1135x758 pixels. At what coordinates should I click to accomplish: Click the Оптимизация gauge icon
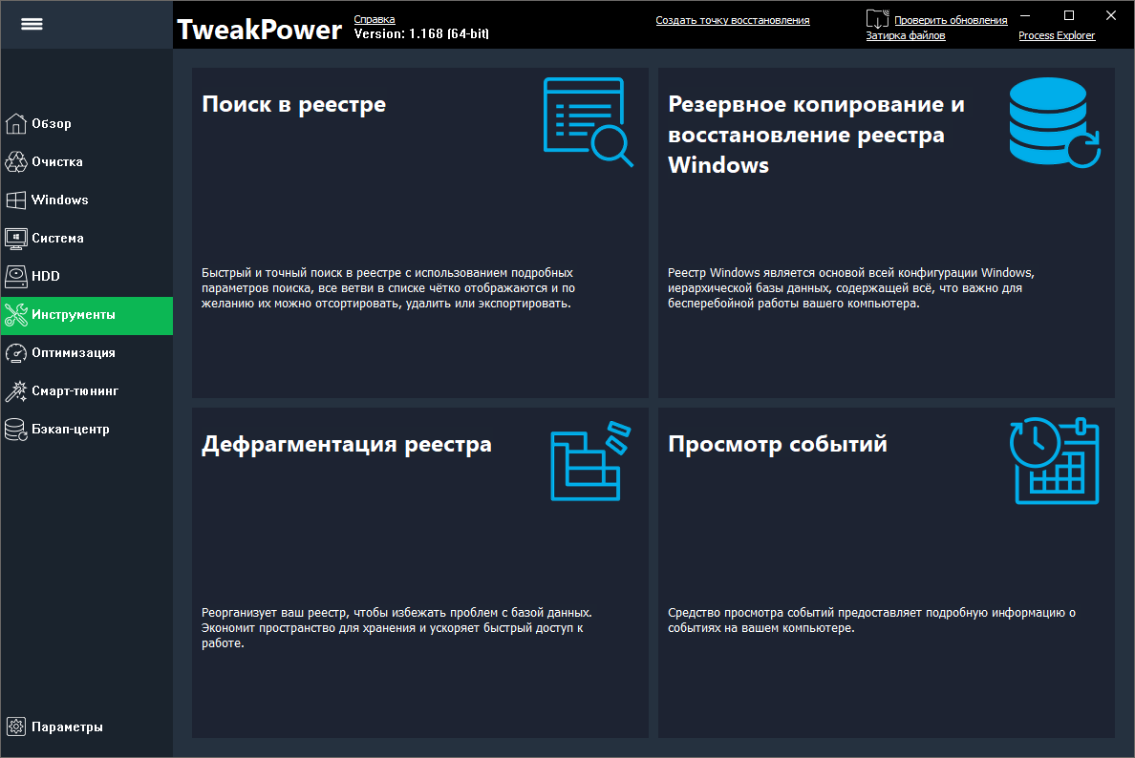[x=16, y=353]
